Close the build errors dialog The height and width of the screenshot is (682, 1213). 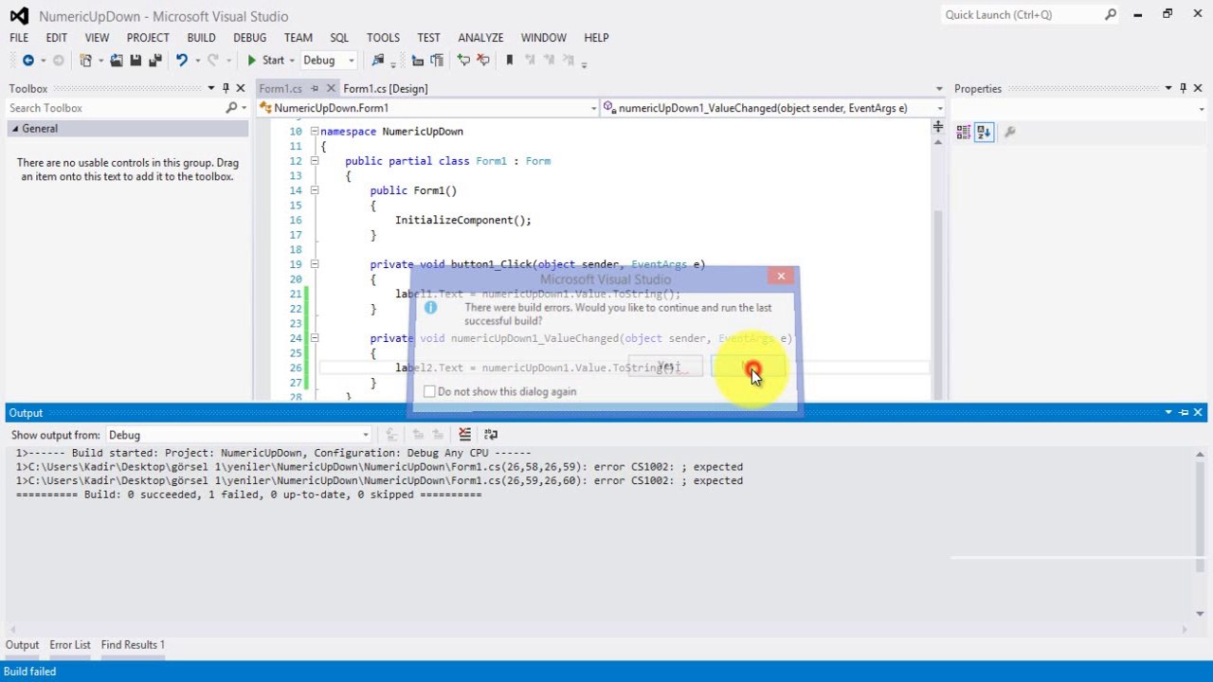[780, 276]
